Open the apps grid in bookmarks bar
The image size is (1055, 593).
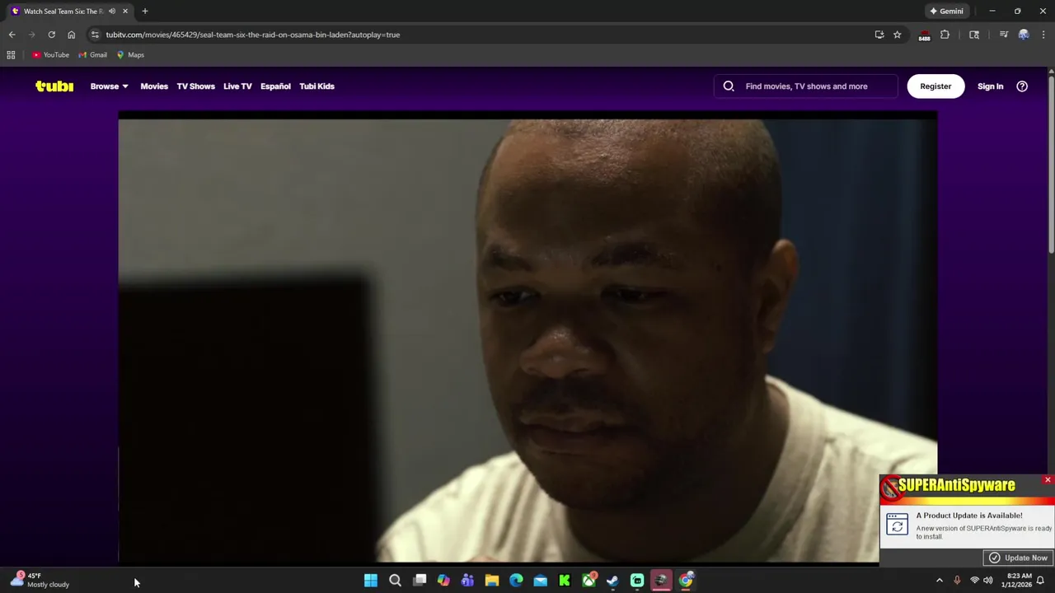[x=11, y=55]
